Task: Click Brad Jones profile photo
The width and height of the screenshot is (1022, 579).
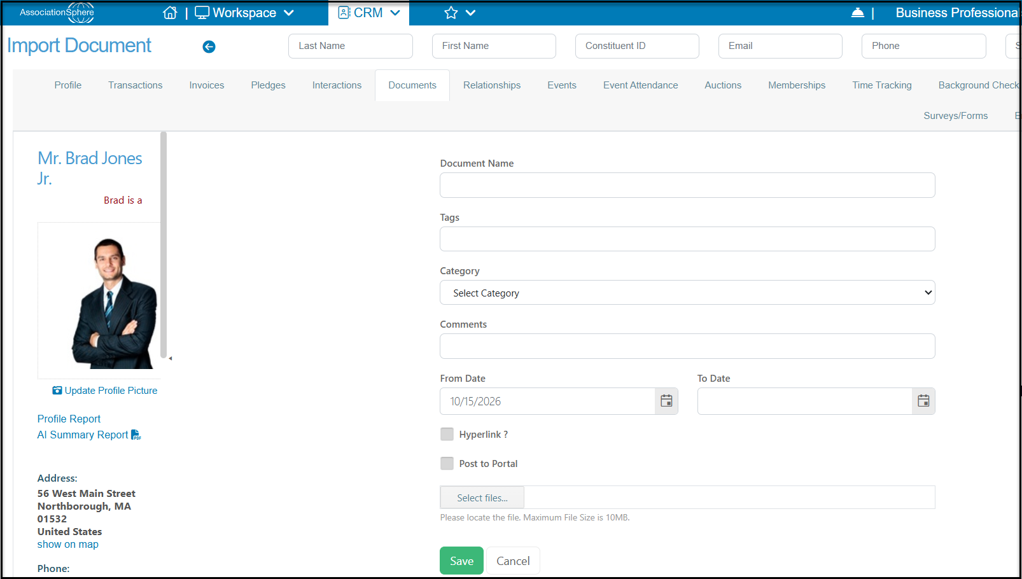Action: tap(115, 303)
